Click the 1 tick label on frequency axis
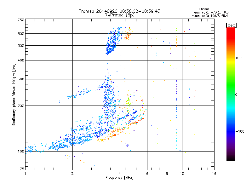This screenshot has height=189, width=252. [25, 174]
